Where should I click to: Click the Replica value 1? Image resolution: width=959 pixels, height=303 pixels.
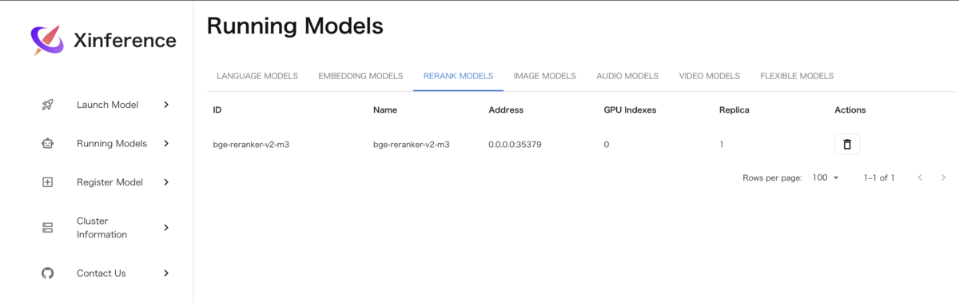pyautogui.click(x=722, y=145)
